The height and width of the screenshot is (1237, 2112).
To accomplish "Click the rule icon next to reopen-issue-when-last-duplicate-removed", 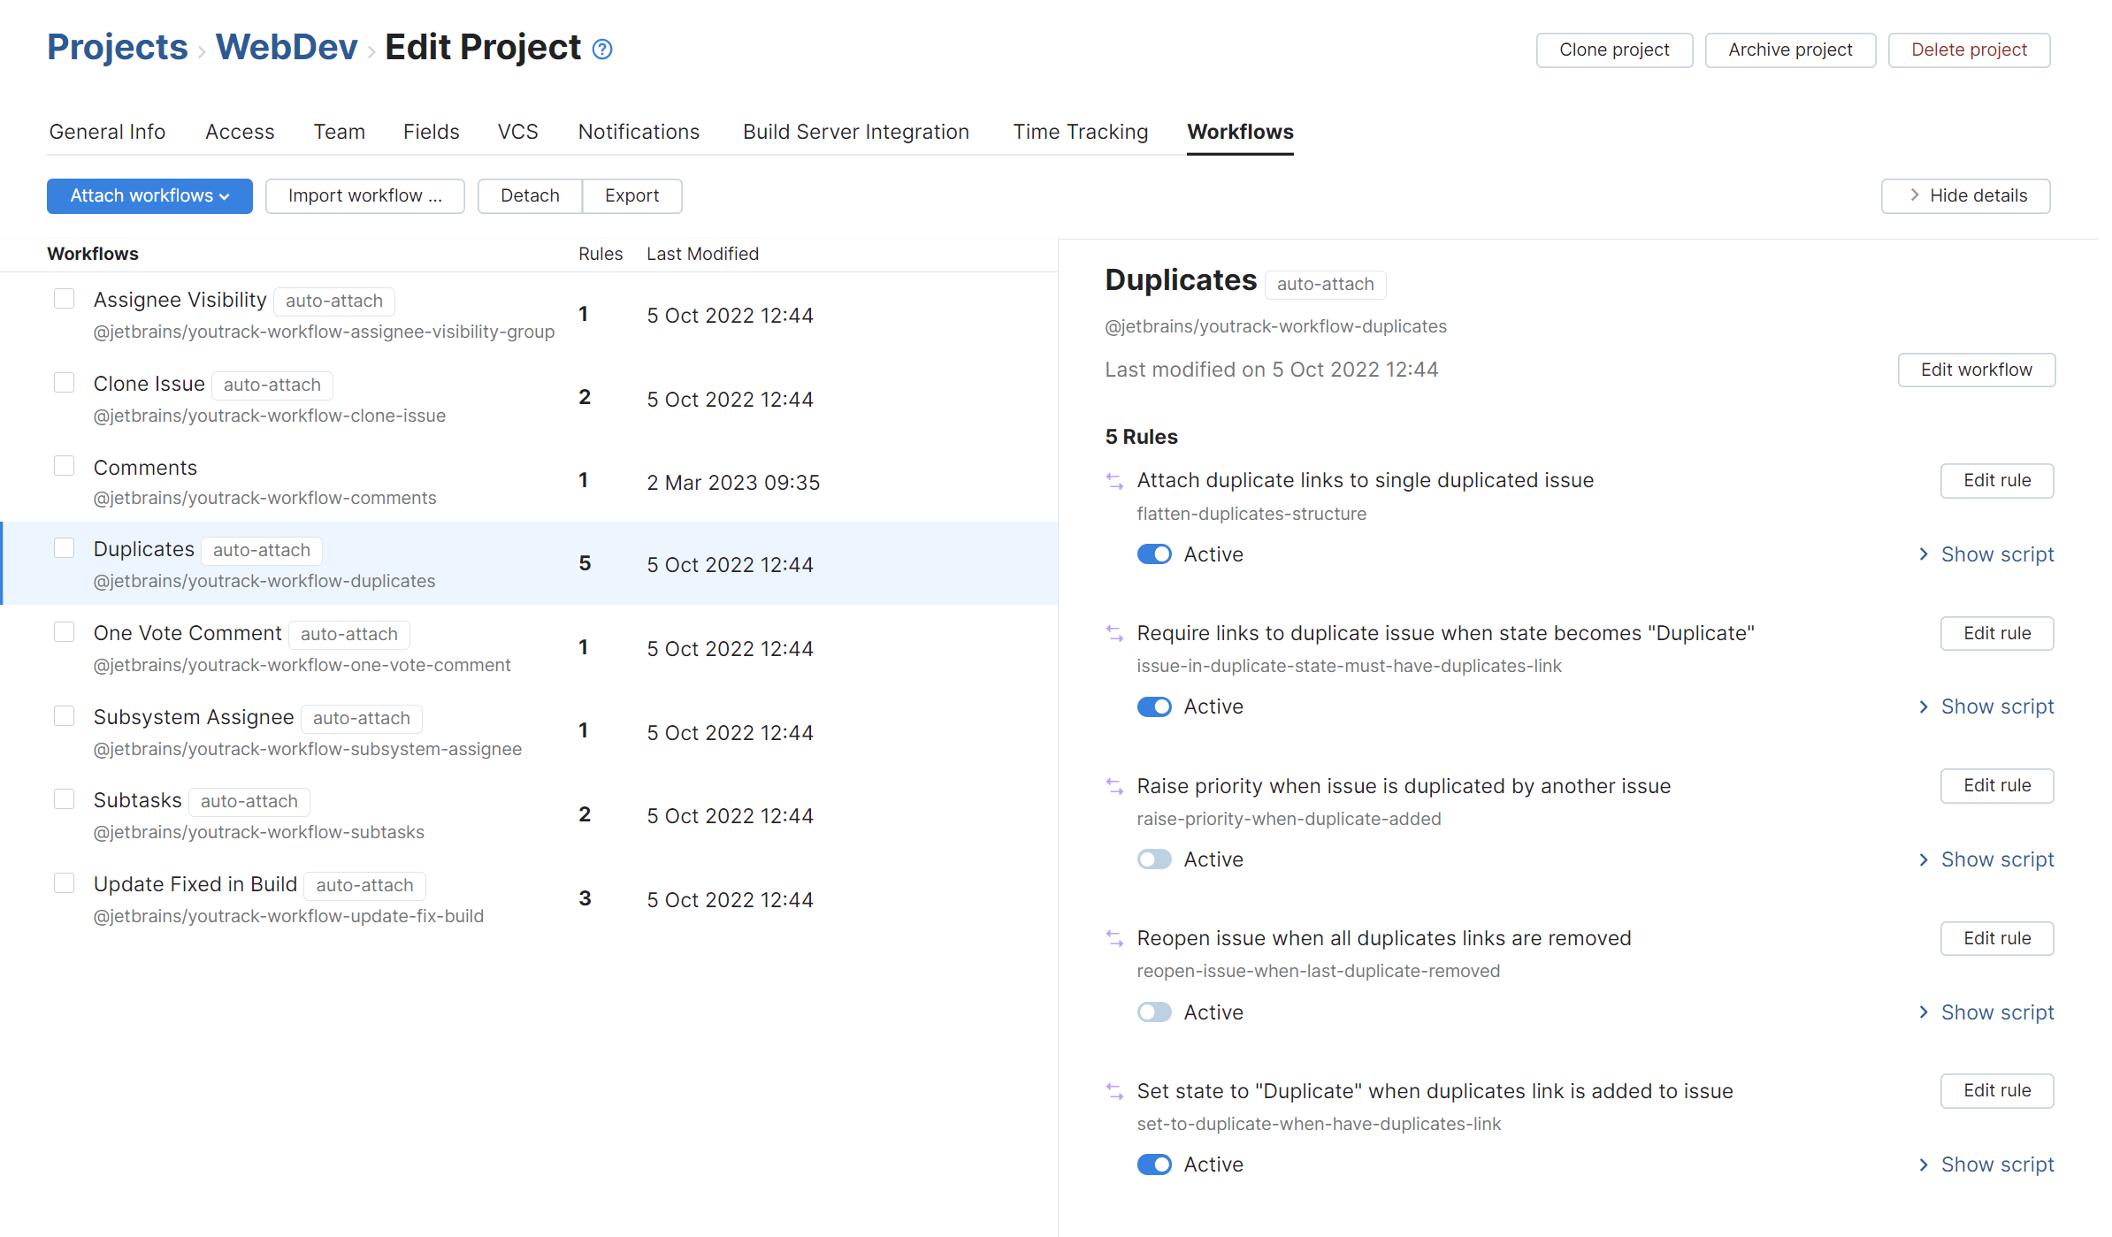I will point(1113,938).
